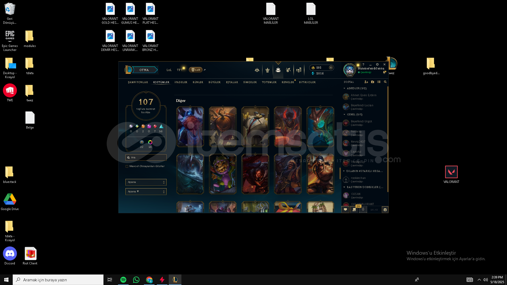Image resolution: width=507 pixels, height=285 pixels.
Task: Show hidden system tray icons chevron
Action: pyautogui.click(x=479, y=280)
